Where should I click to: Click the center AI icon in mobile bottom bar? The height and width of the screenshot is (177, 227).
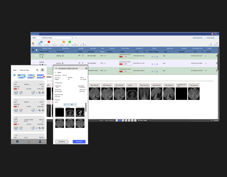click(x=28, y=141)
